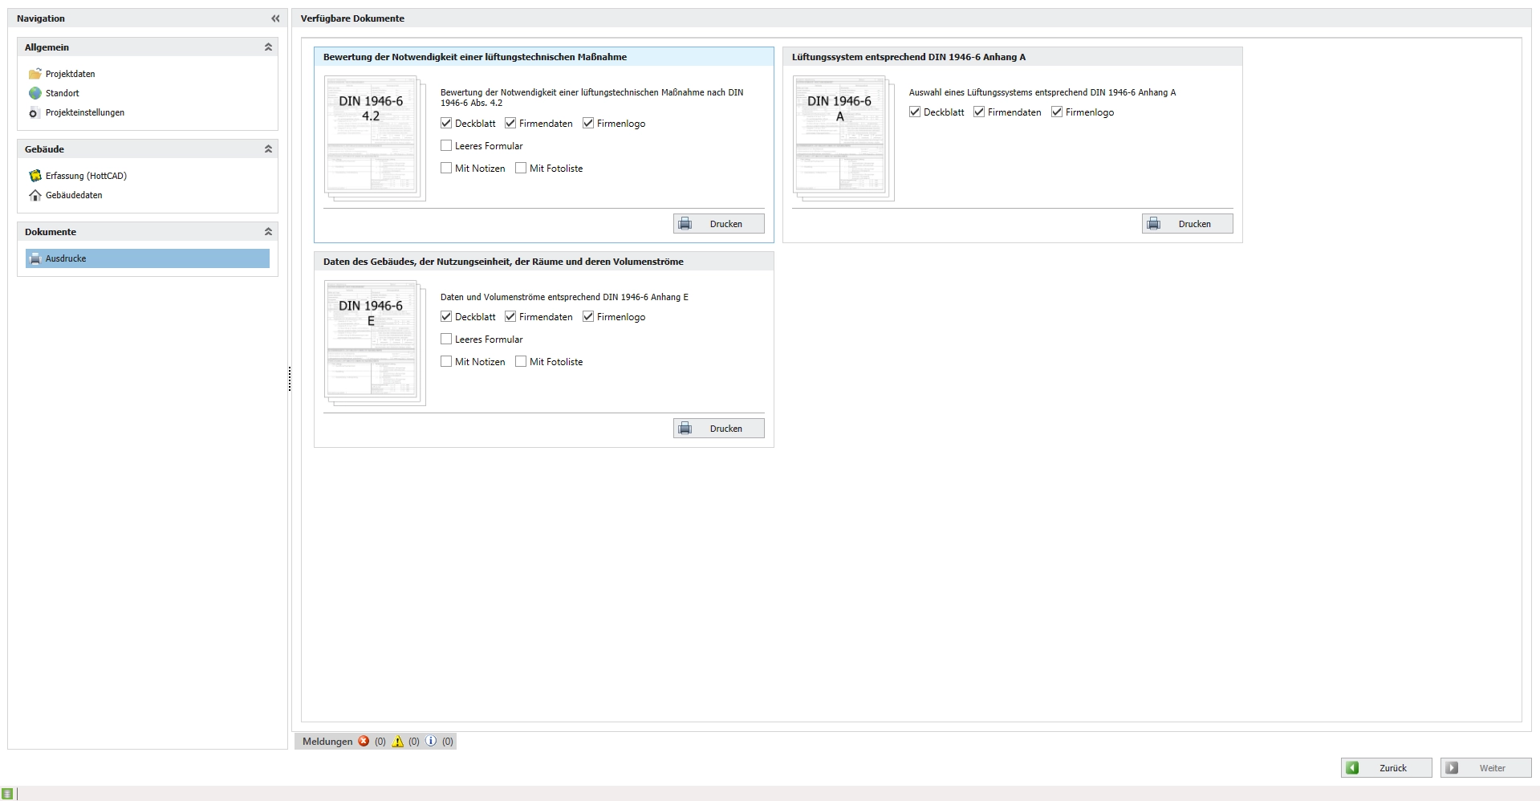Screen dimensions: 1540x801
Task: Click the Gebäudedaten house icon
Action: [x=35, y=195]
